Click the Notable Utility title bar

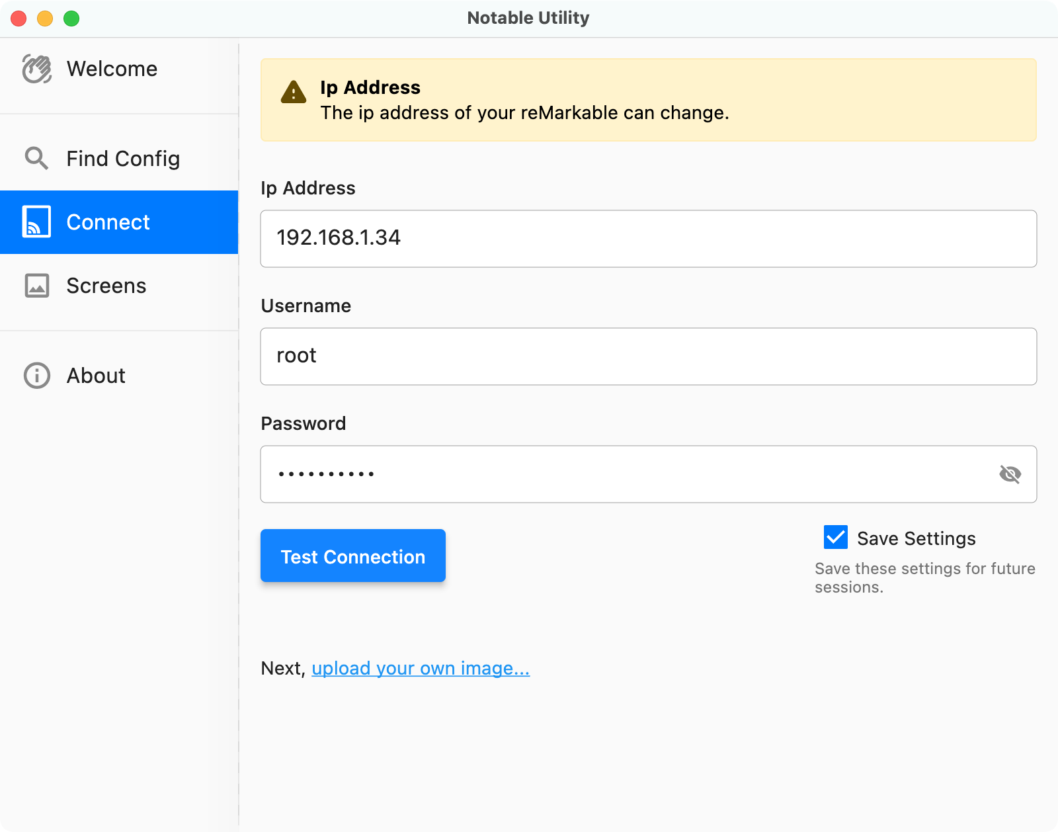click(528, 18)
